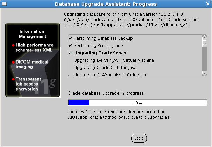Click 'High performance schema-less XML' bullet text
Viewport: 212px width, 147px height.
pos(35,47)
